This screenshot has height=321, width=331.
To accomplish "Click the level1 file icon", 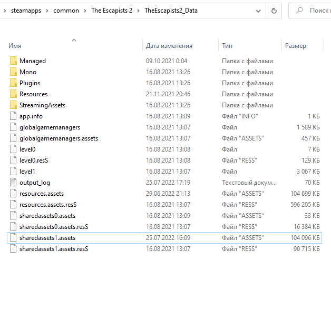I will (x=13, y=172).
